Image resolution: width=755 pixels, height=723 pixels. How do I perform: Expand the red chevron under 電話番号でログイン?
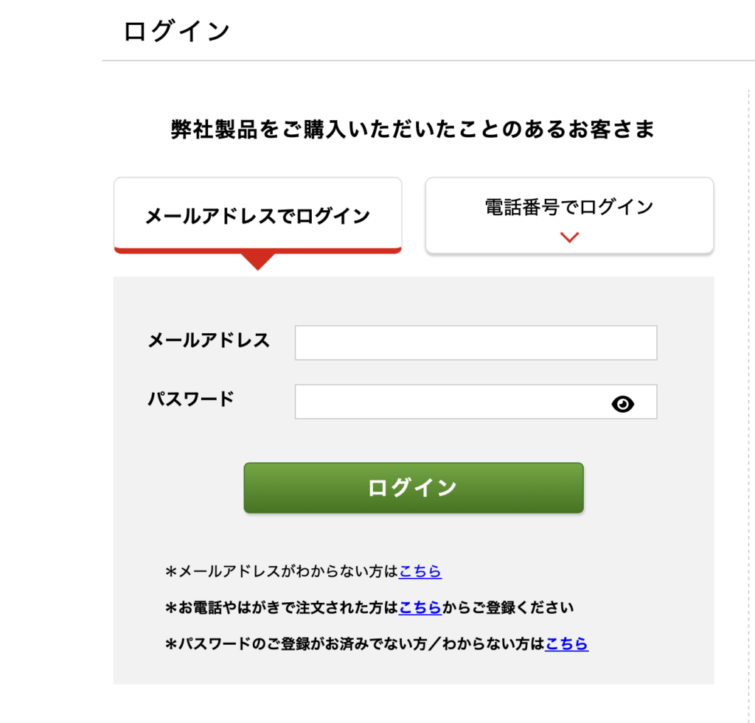569,237
